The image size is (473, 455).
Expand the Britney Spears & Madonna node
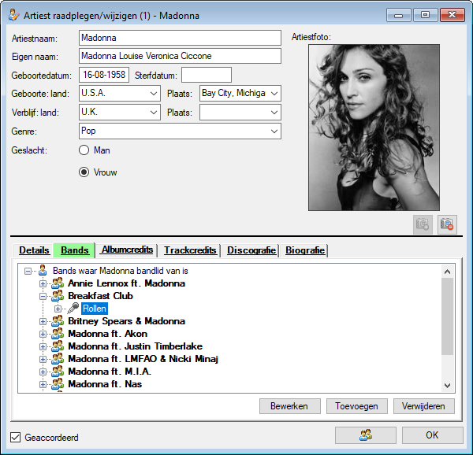(x=43, y=322)
